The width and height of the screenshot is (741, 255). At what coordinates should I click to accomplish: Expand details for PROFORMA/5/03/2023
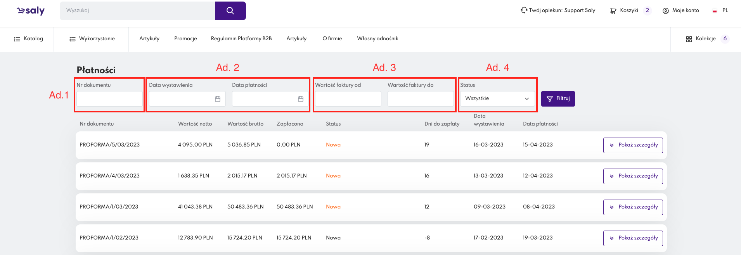[633, 145]
